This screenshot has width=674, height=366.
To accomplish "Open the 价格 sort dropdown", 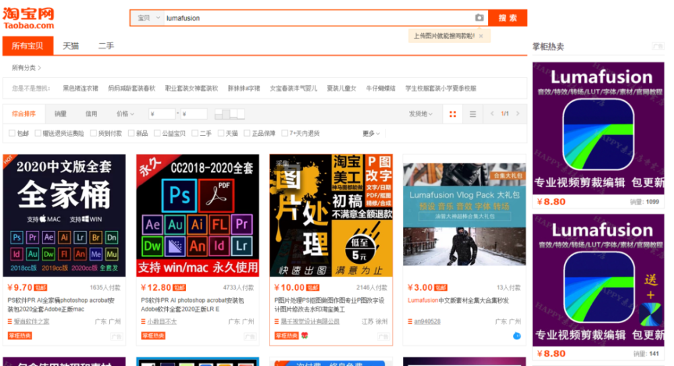I will click(125, 114).
